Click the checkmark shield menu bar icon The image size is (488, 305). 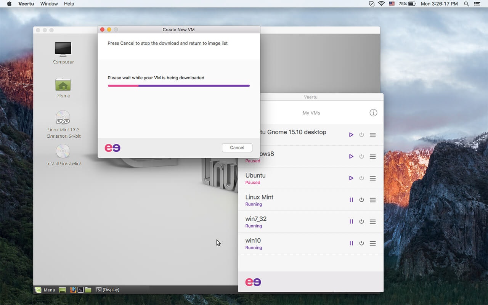372,4
